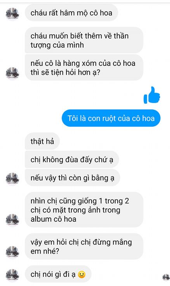This screenshot has height=286, width=170.
Task: Tap avatar beside 'vậy em hỏi chị' message
Action: tap(12, 252)
